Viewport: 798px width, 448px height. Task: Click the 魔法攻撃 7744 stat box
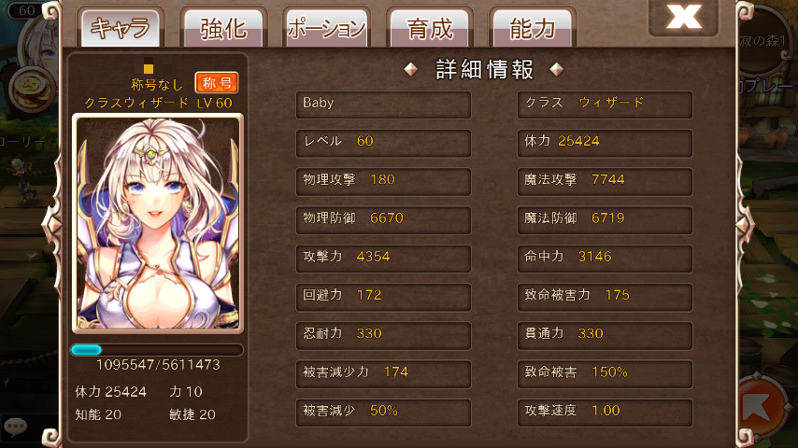[605, 182]
